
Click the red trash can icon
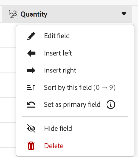31,146
